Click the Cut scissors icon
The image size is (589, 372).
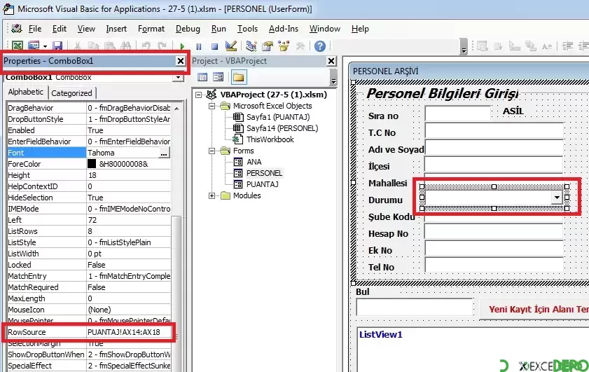(x=77, y=46)
